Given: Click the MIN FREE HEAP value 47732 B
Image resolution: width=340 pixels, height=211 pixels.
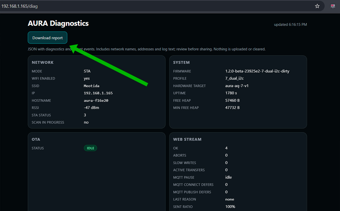Looking at the screenshot, I should [232, 108].
